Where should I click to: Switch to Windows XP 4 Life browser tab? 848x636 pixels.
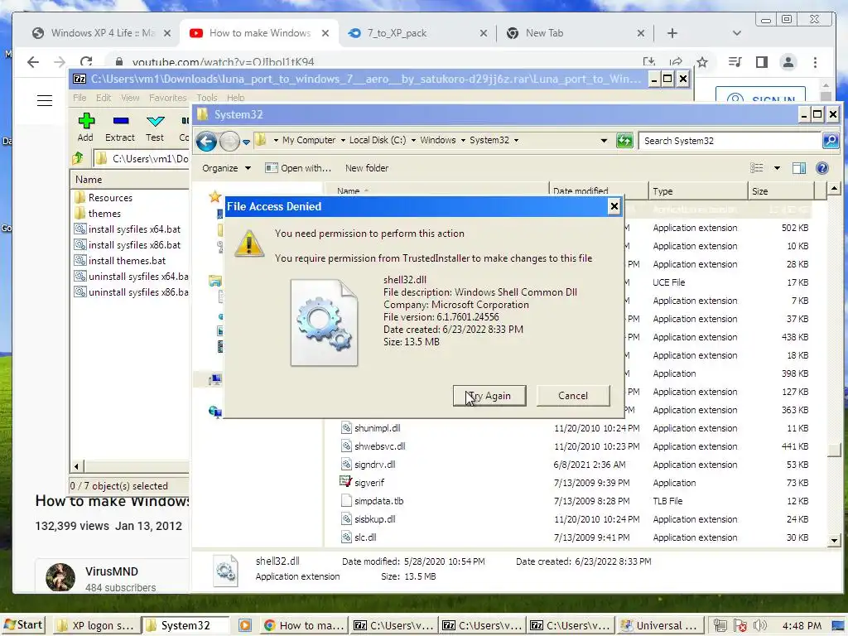(x=101, y=33)
